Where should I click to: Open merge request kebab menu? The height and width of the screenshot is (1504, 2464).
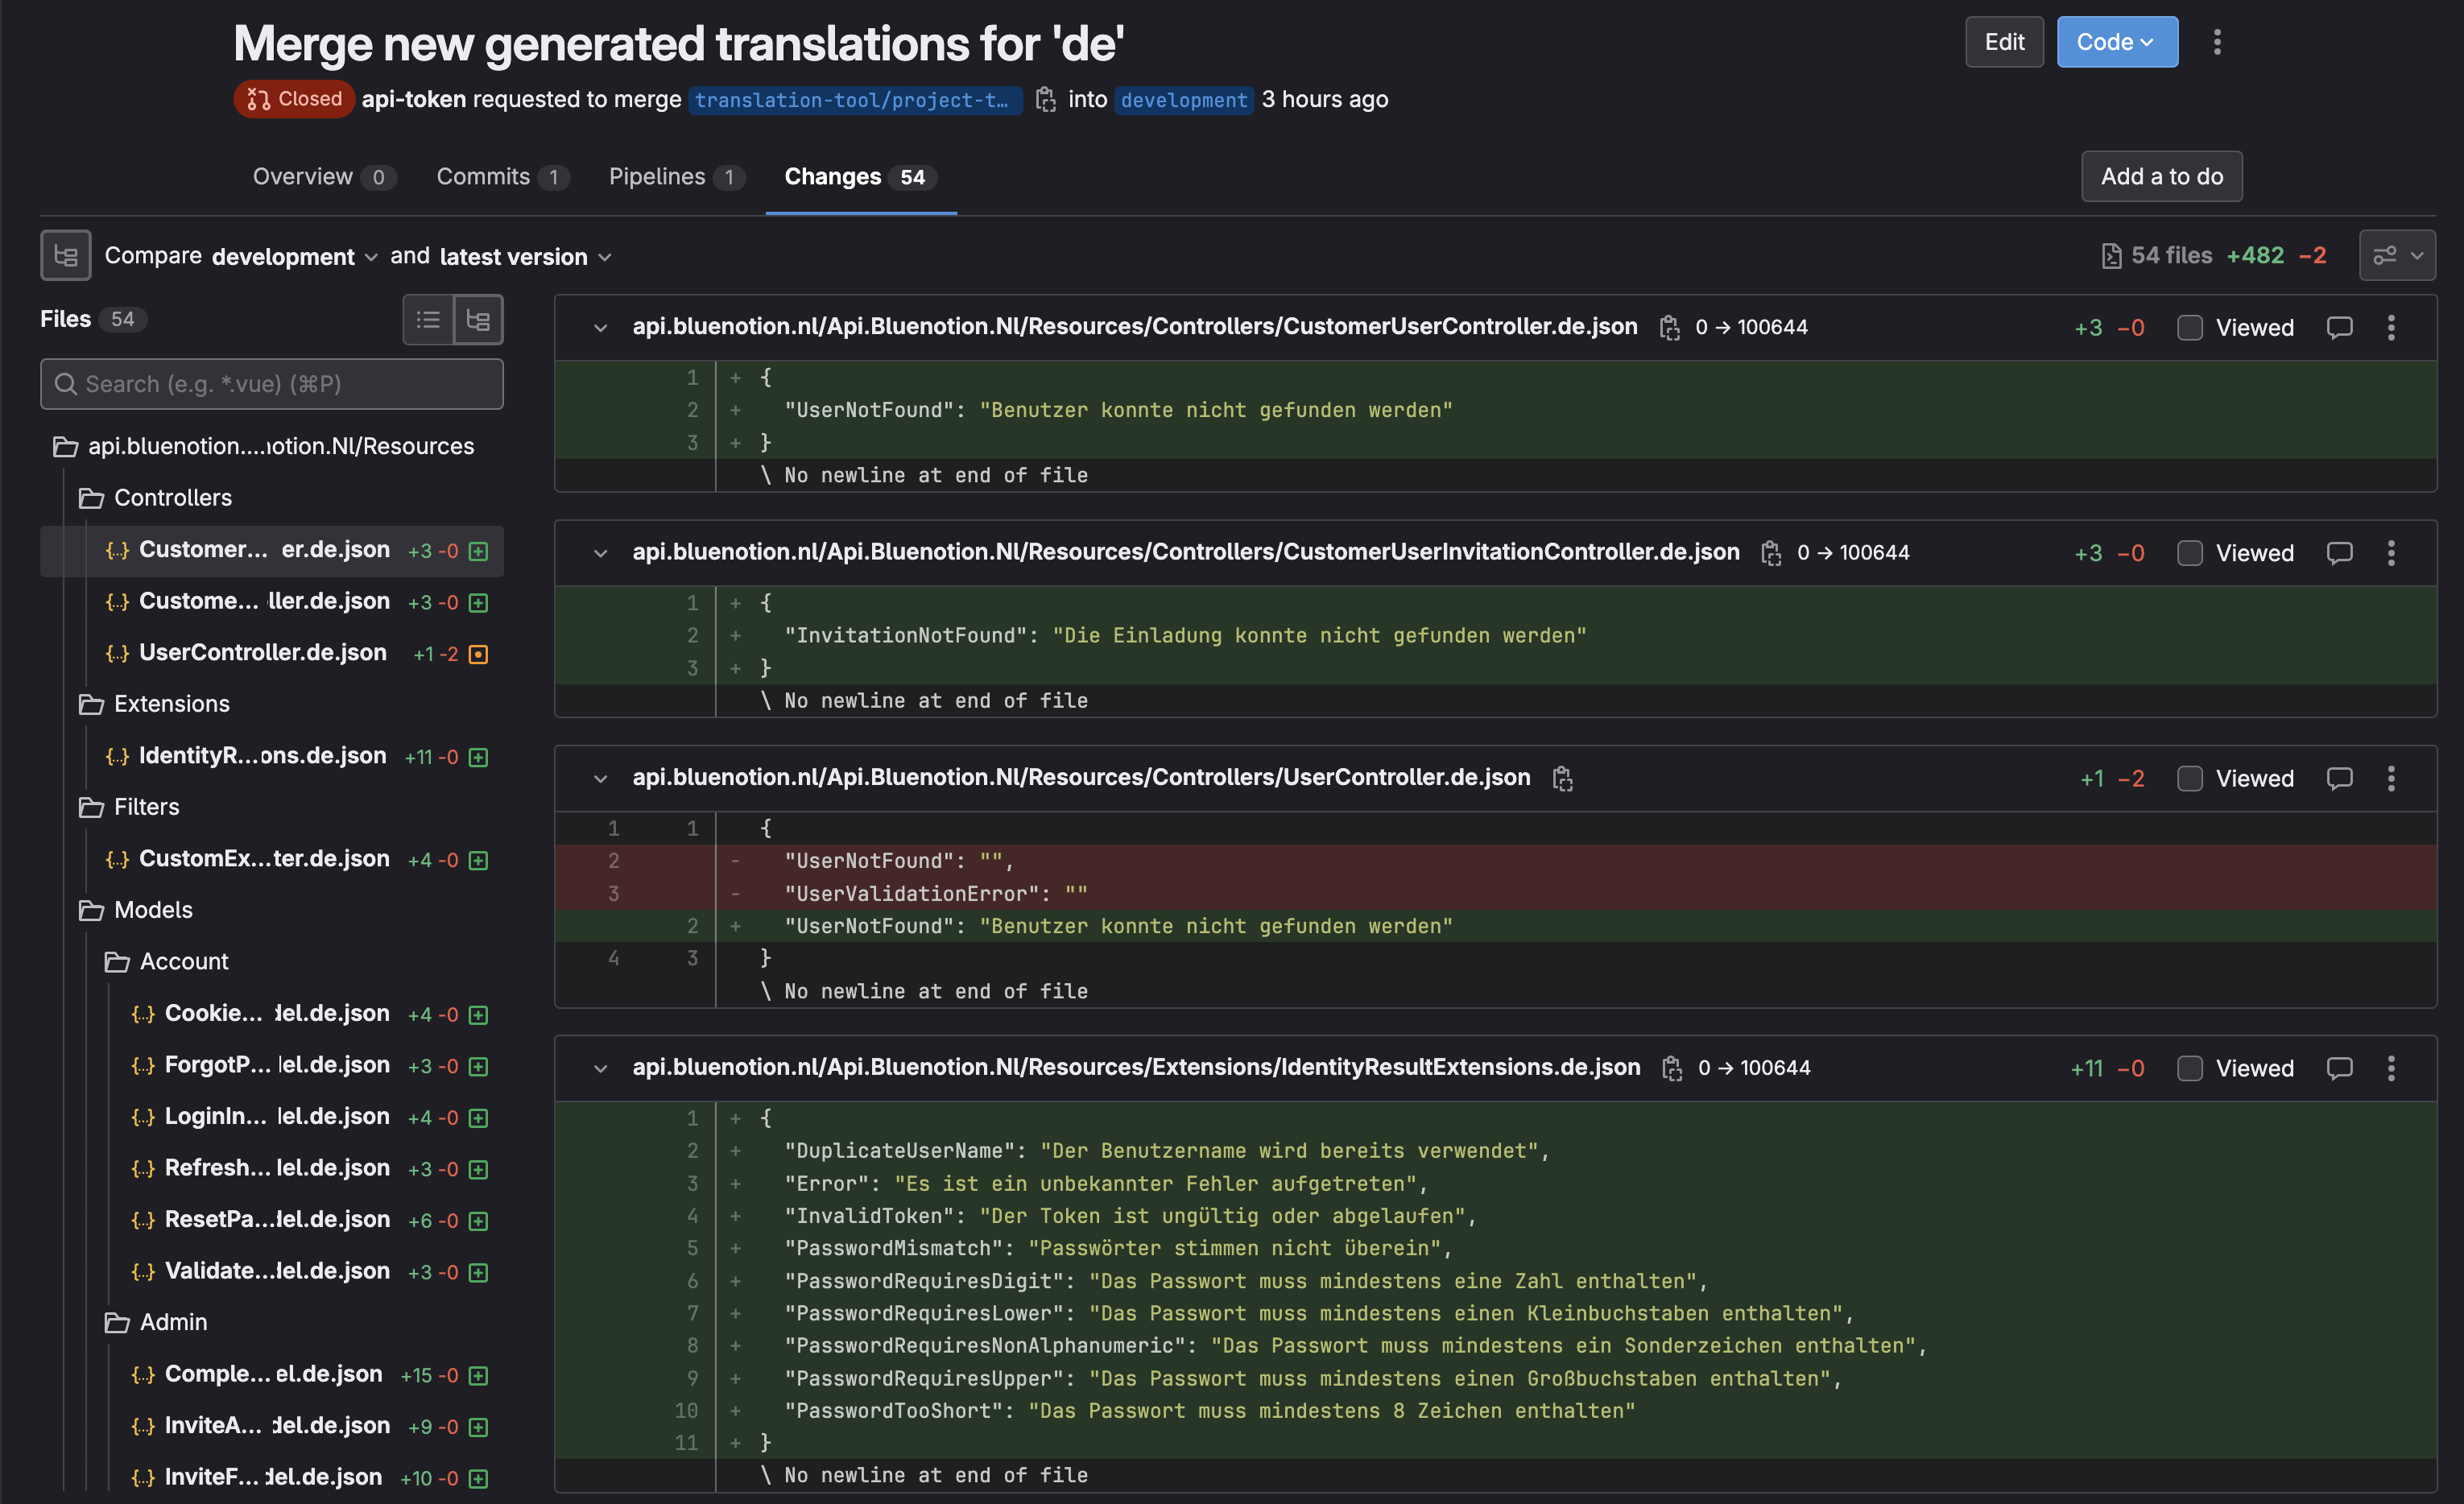point(2217,42)
